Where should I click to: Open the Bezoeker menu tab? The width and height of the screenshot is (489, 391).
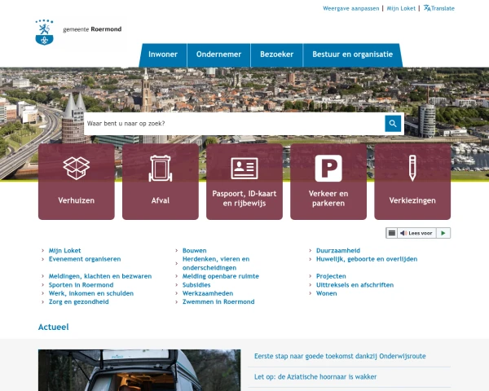(x=276, y=55)
